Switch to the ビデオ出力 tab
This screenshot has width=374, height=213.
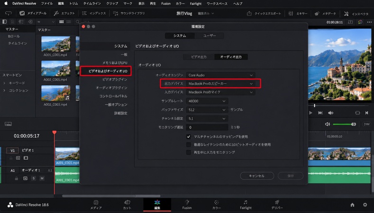point(199,57)
